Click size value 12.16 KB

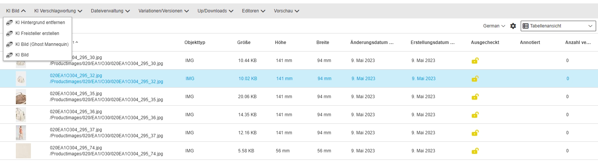click(247, 133)
